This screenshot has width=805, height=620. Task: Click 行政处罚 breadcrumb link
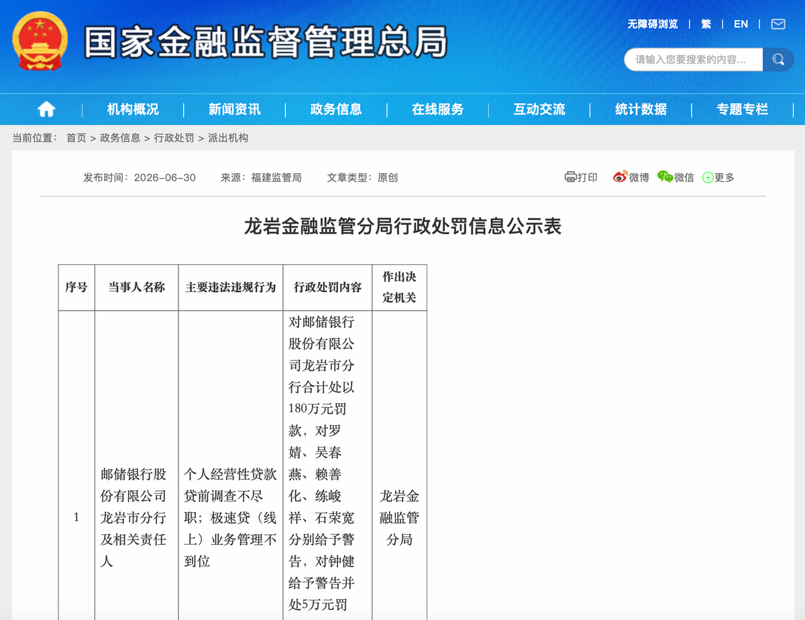(x=174, y=138)
